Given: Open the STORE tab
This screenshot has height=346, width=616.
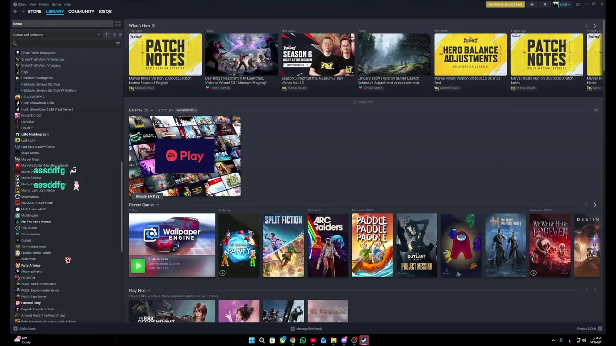Looking at the screenshot, I should point(35,11).
